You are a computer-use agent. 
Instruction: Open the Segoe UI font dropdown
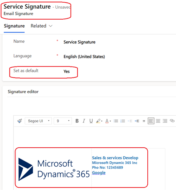39,121
